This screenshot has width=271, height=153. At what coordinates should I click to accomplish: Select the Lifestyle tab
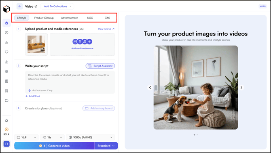22,18
